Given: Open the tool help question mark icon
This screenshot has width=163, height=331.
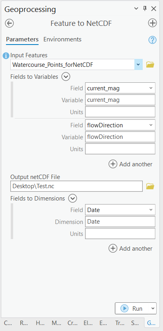Looking at the screenshot, I should 152,40.
